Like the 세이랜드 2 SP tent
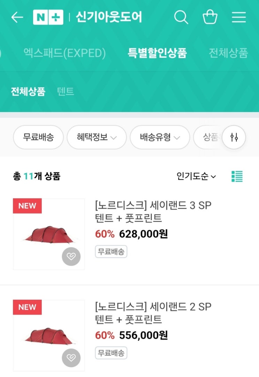Screen dimensions: 259x377 click(71, 358)
